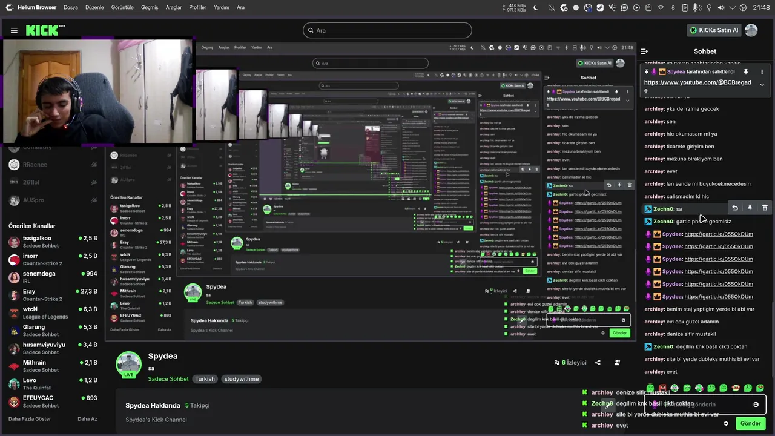Show more channels with Daha Fazla Göster
The height and width of the screenshot is (436, 775).
coord(30,419)
